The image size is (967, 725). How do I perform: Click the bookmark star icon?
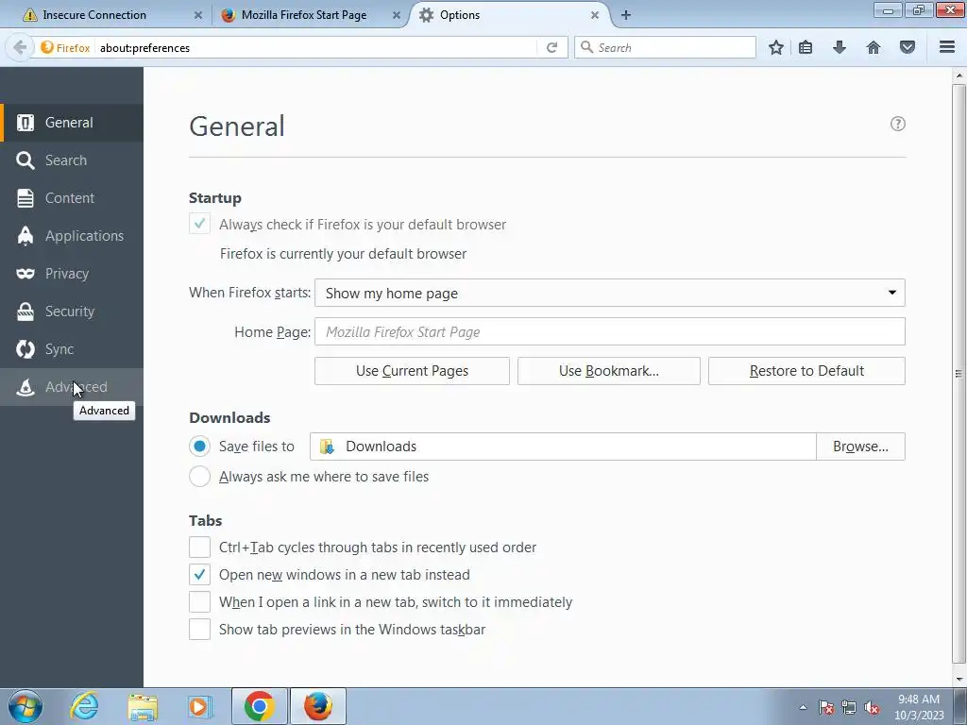[776, 47]
